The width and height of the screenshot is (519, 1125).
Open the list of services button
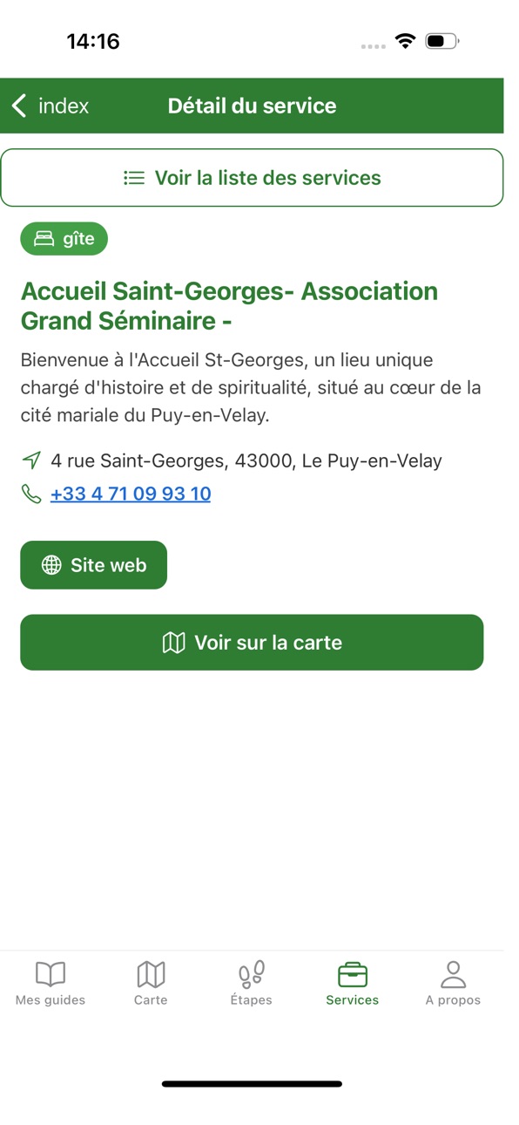tap(252, 178)
